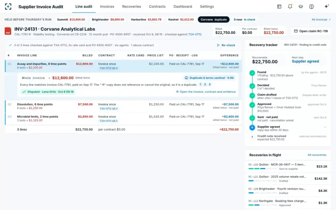This screenshot has width=336, height=210.
Task: Click the Decided step checkmark circle
Action: (x=252, y=87)
